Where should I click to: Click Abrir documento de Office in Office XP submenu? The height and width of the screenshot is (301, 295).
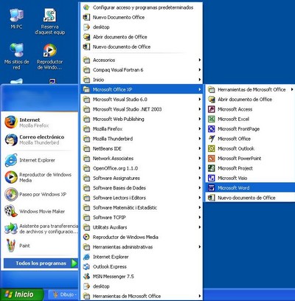pyautogui.click(x=250, y=100)
